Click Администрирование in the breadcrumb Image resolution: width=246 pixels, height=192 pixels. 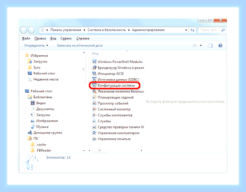pos(148,30)
